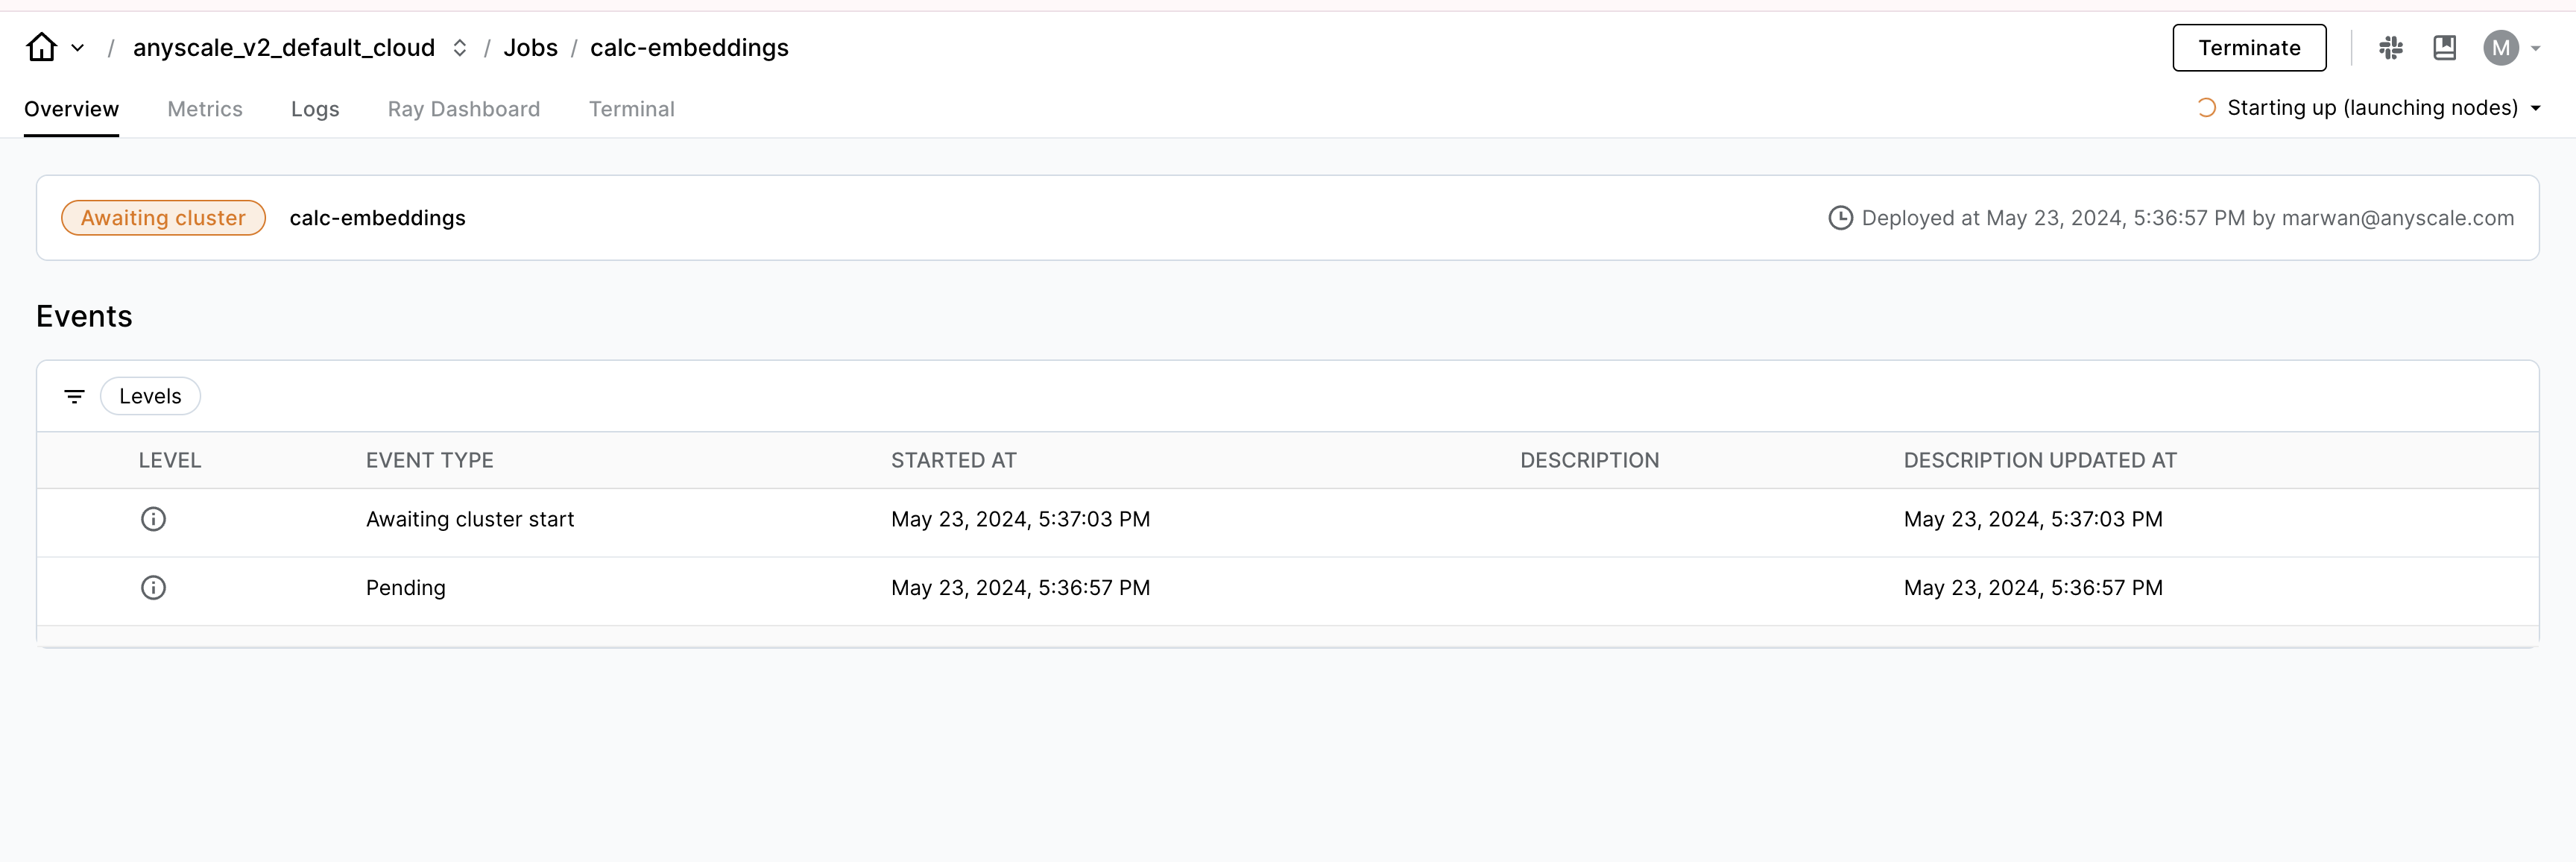Screen dimensions: 2576x862
Task: Switch to the Metrics tab
Action: click(x=205, y=109)
